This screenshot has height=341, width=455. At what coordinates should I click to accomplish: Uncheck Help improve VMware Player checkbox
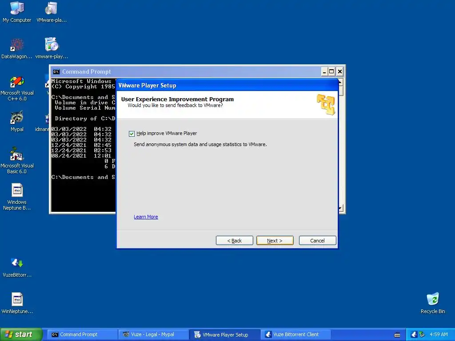(x=132, y=133)
